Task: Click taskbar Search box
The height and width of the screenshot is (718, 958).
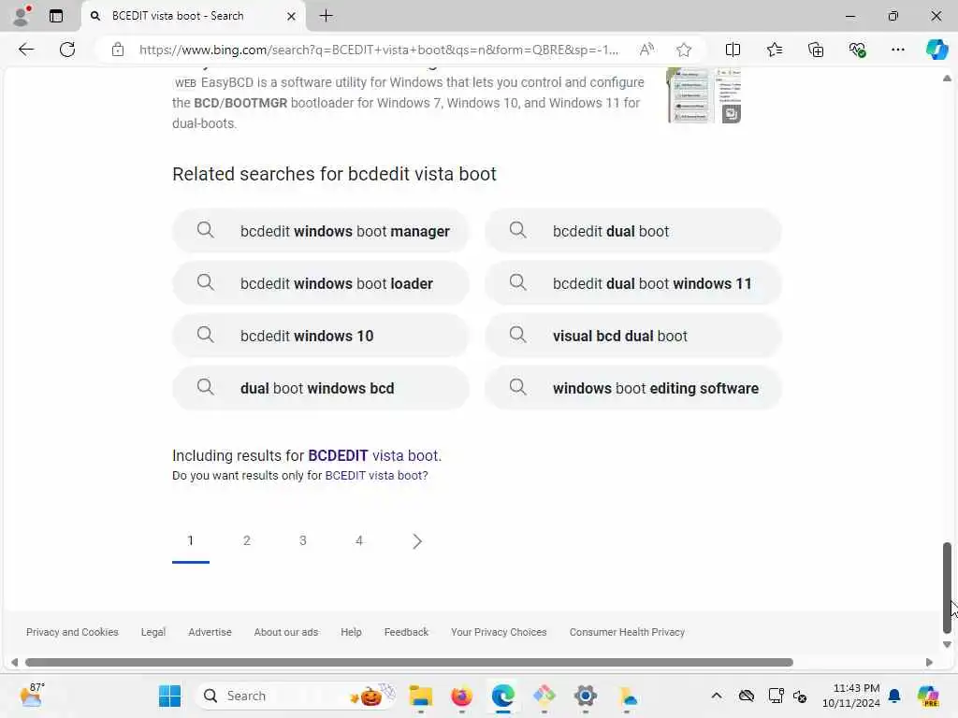Action: [297, 696]
